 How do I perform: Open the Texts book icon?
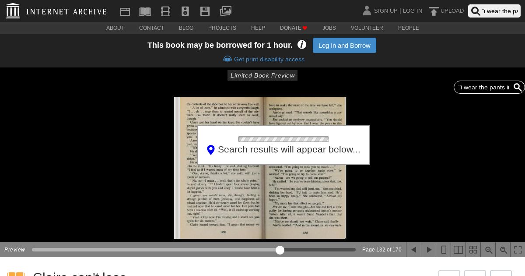point(145,11)
